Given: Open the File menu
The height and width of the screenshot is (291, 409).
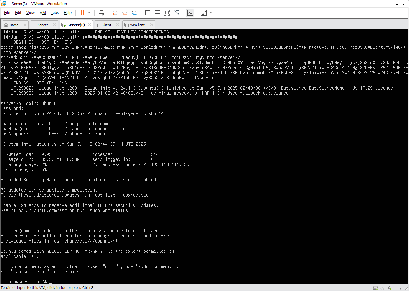Looking at the screenshot, I should coord(7,13).
